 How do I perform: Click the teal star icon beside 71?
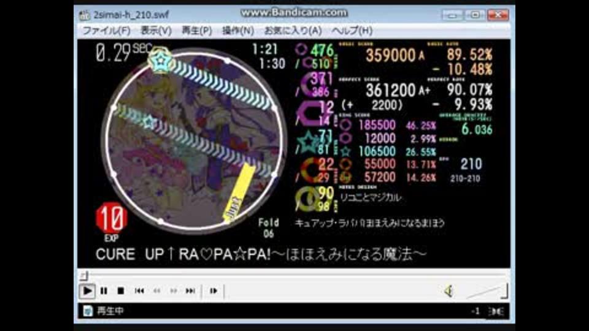pyautogui.click(x=308, y=142)
